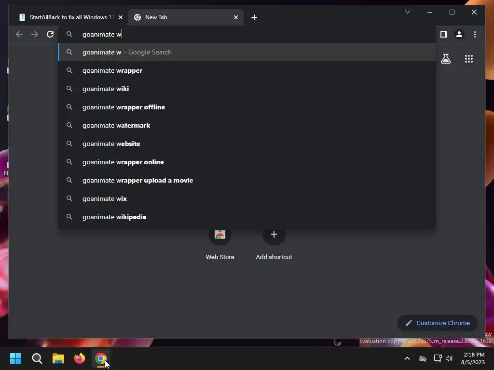Click the browser forward arrow
Image resolution: width=494 pixels, height=370 pixels.
coord(35,34)
